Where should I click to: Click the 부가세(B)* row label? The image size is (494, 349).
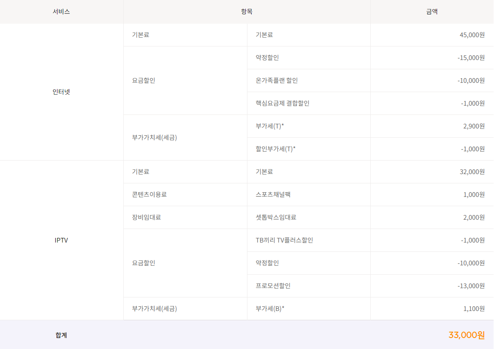270,308
